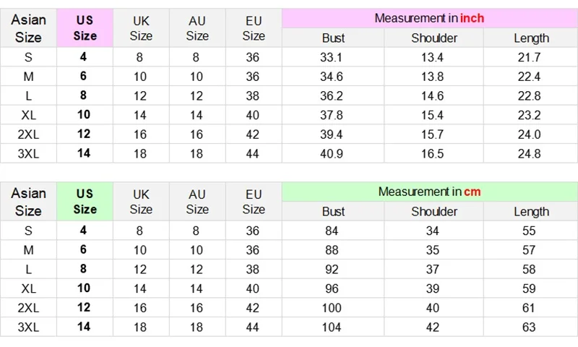Click the bust value 104
The width and height of the screenshot is (578, 347).
click(x=332, y=327)
